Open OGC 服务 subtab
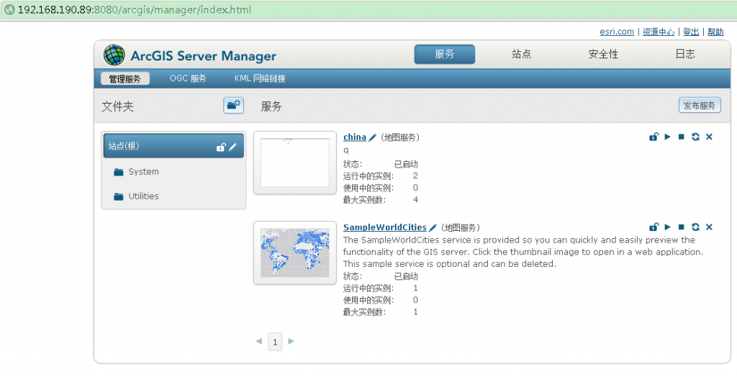The image size is (737, 377). (188, 78)
